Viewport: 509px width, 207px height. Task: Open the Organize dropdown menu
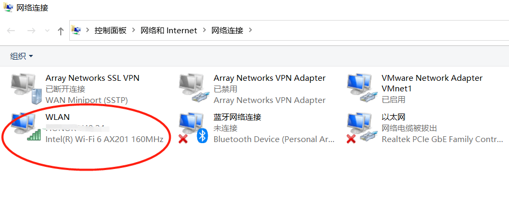tap(22, 56)
